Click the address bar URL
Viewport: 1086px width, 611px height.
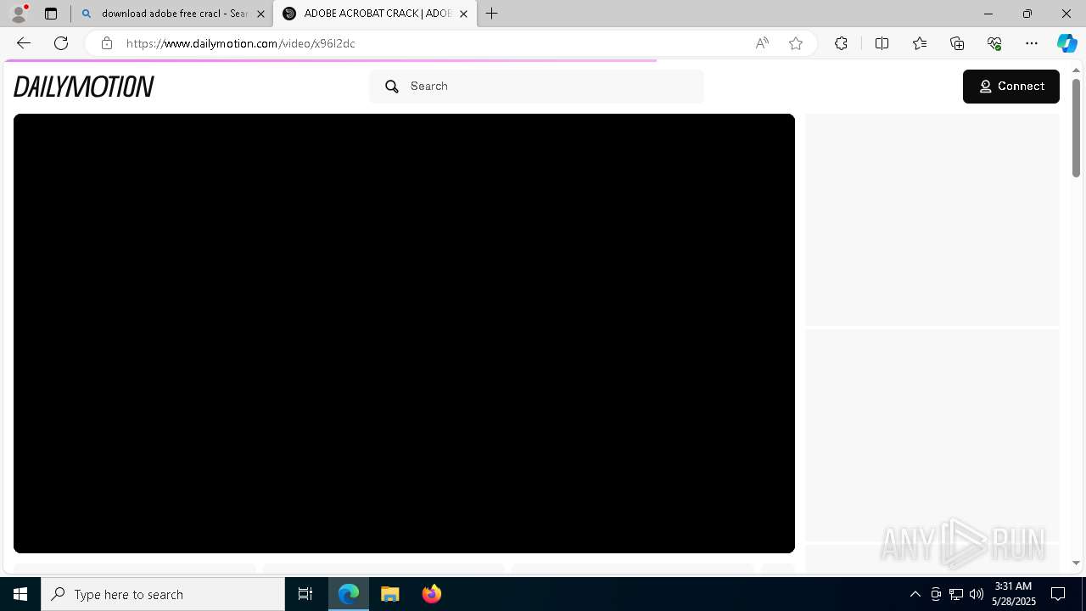click(x=240, y=43)
